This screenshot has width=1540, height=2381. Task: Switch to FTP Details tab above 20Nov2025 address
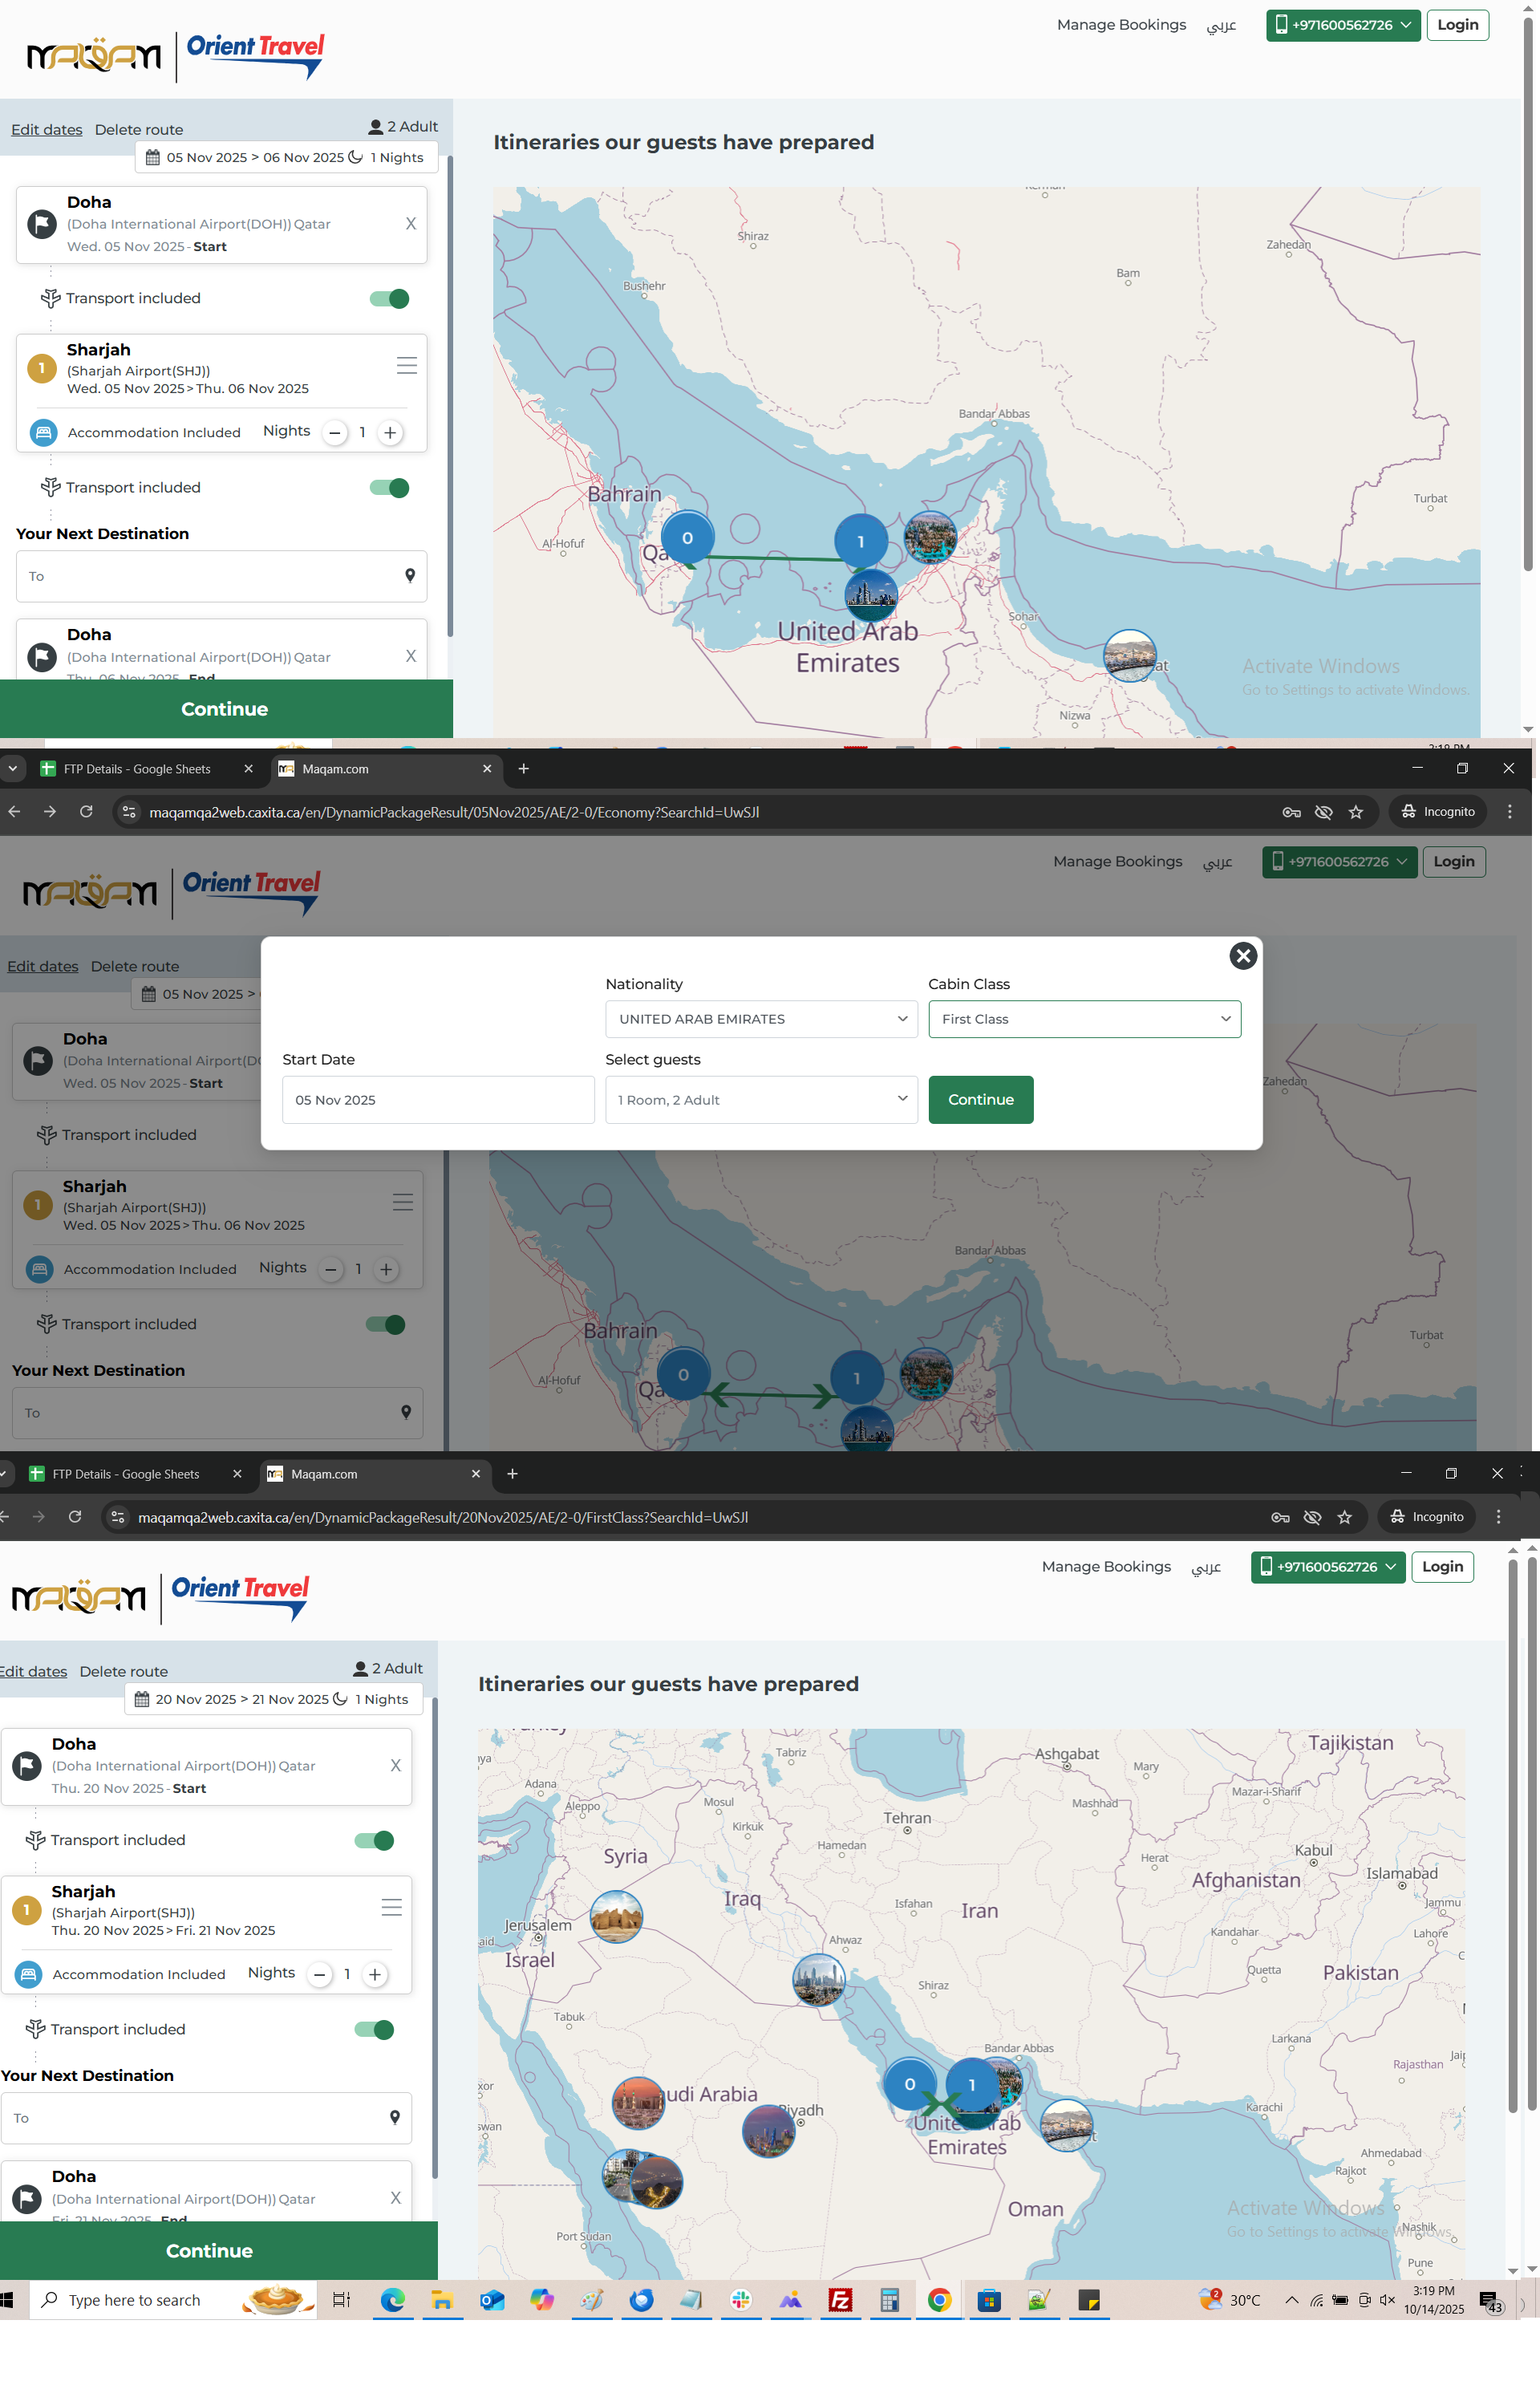point(125,1474)
